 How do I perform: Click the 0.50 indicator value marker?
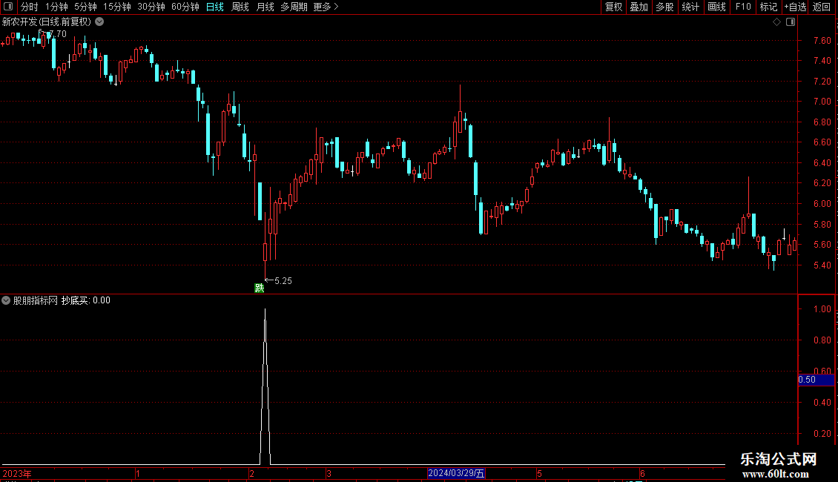[x=816, y=380]
